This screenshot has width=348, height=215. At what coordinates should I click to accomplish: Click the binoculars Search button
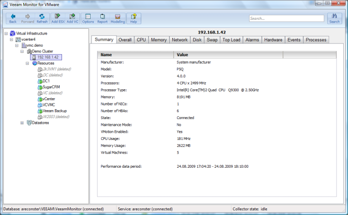pyautogui.click(x=334, y=18)
